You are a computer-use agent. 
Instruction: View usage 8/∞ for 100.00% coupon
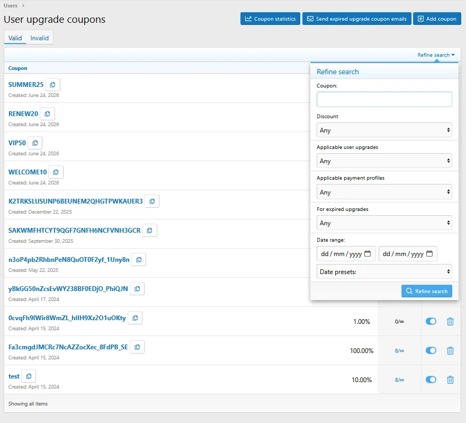click(x=399, y=351)
